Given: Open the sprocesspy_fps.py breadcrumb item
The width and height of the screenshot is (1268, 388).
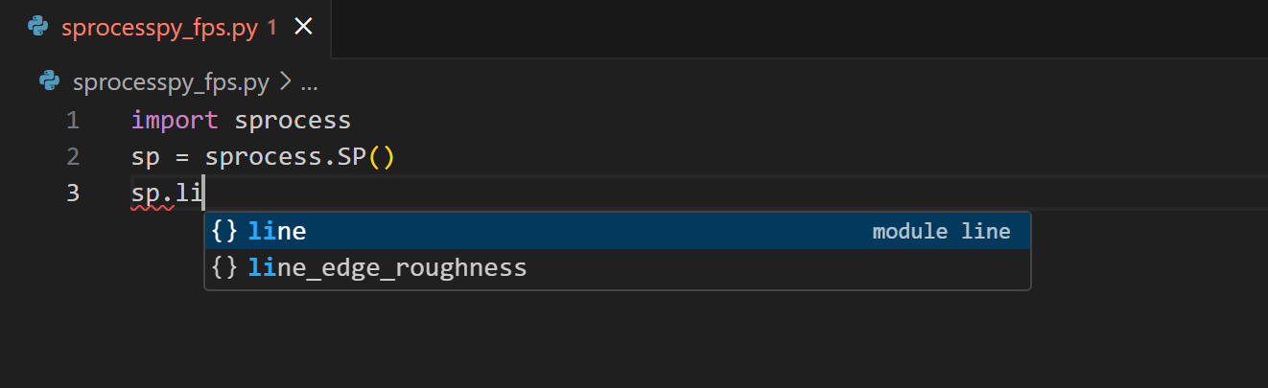Looking at the screenshot, I should (171, 83).
